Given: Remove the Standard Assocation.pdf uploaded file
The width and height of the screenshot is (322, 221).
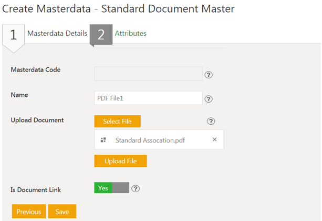Looking at the screenshot, I should pos(214,139).
